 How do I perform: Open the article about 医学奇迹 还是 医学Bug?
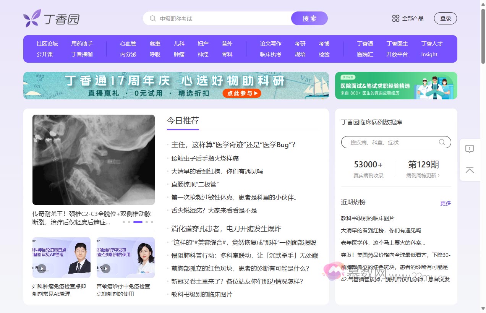pyautogui.click(x=234, y=145)
